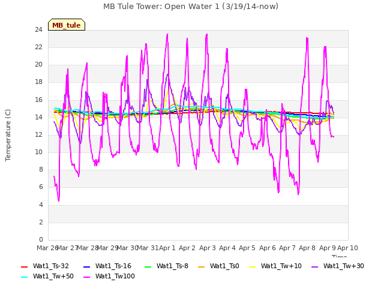Click the Mar 31 x-axis date label
Screen dimensions: 384x288
tap(148, 248)
